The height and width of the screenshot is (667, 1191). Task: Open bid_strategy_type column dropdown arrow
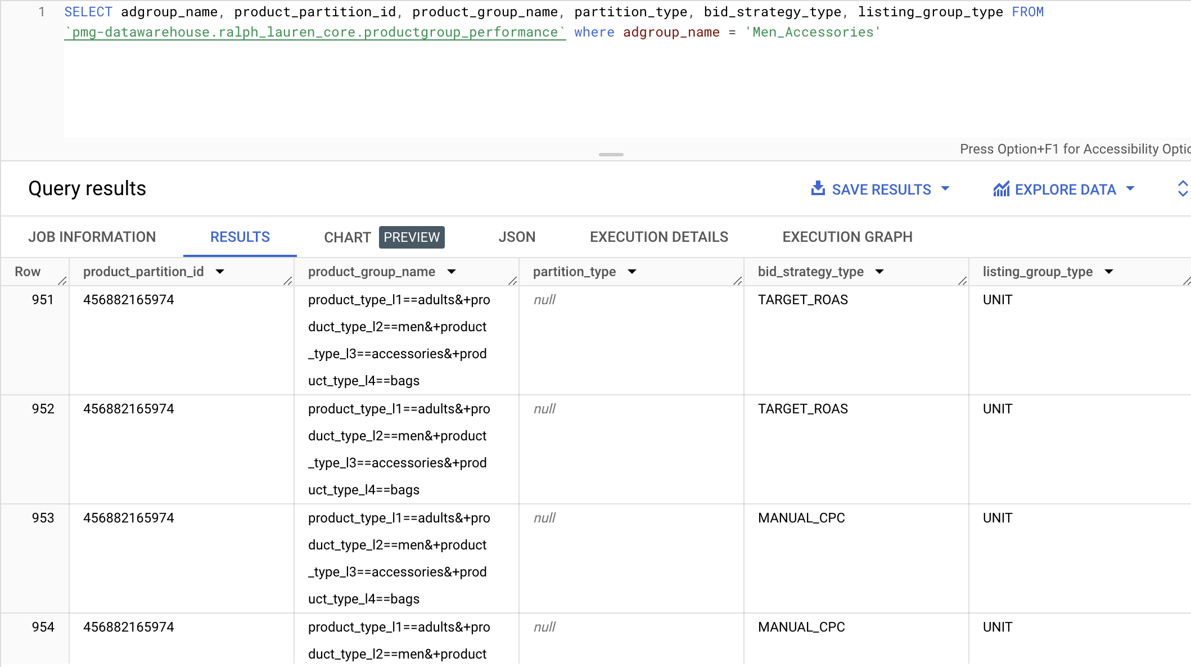point(879,272)
